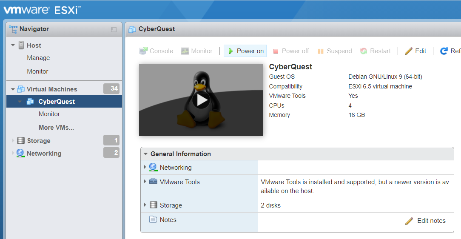Expand the Networking node in Navigator
461x239 pixels.
[x=13, y=153]
